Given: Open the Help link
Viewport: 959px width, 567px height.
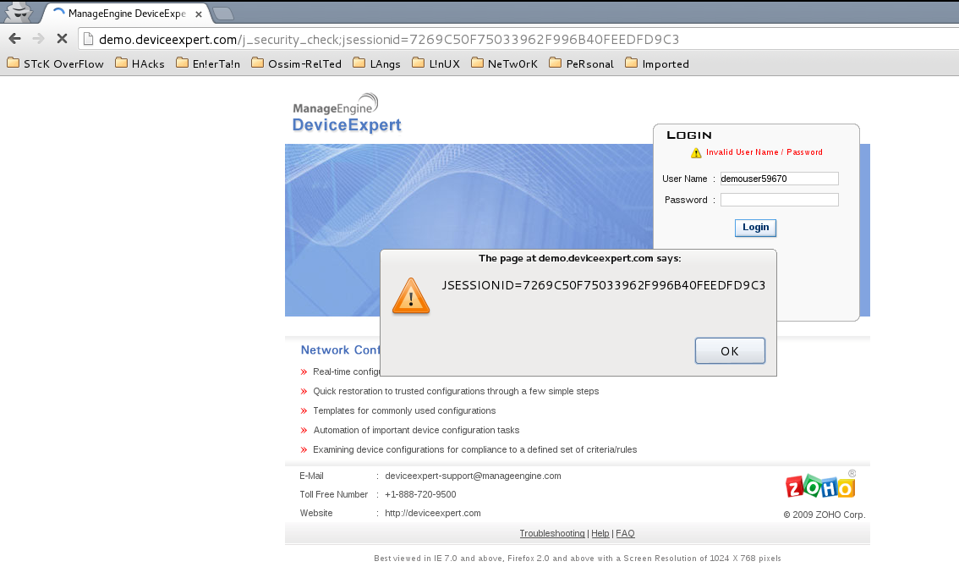Looking at the screenshot, I should [x=600, y=533].
